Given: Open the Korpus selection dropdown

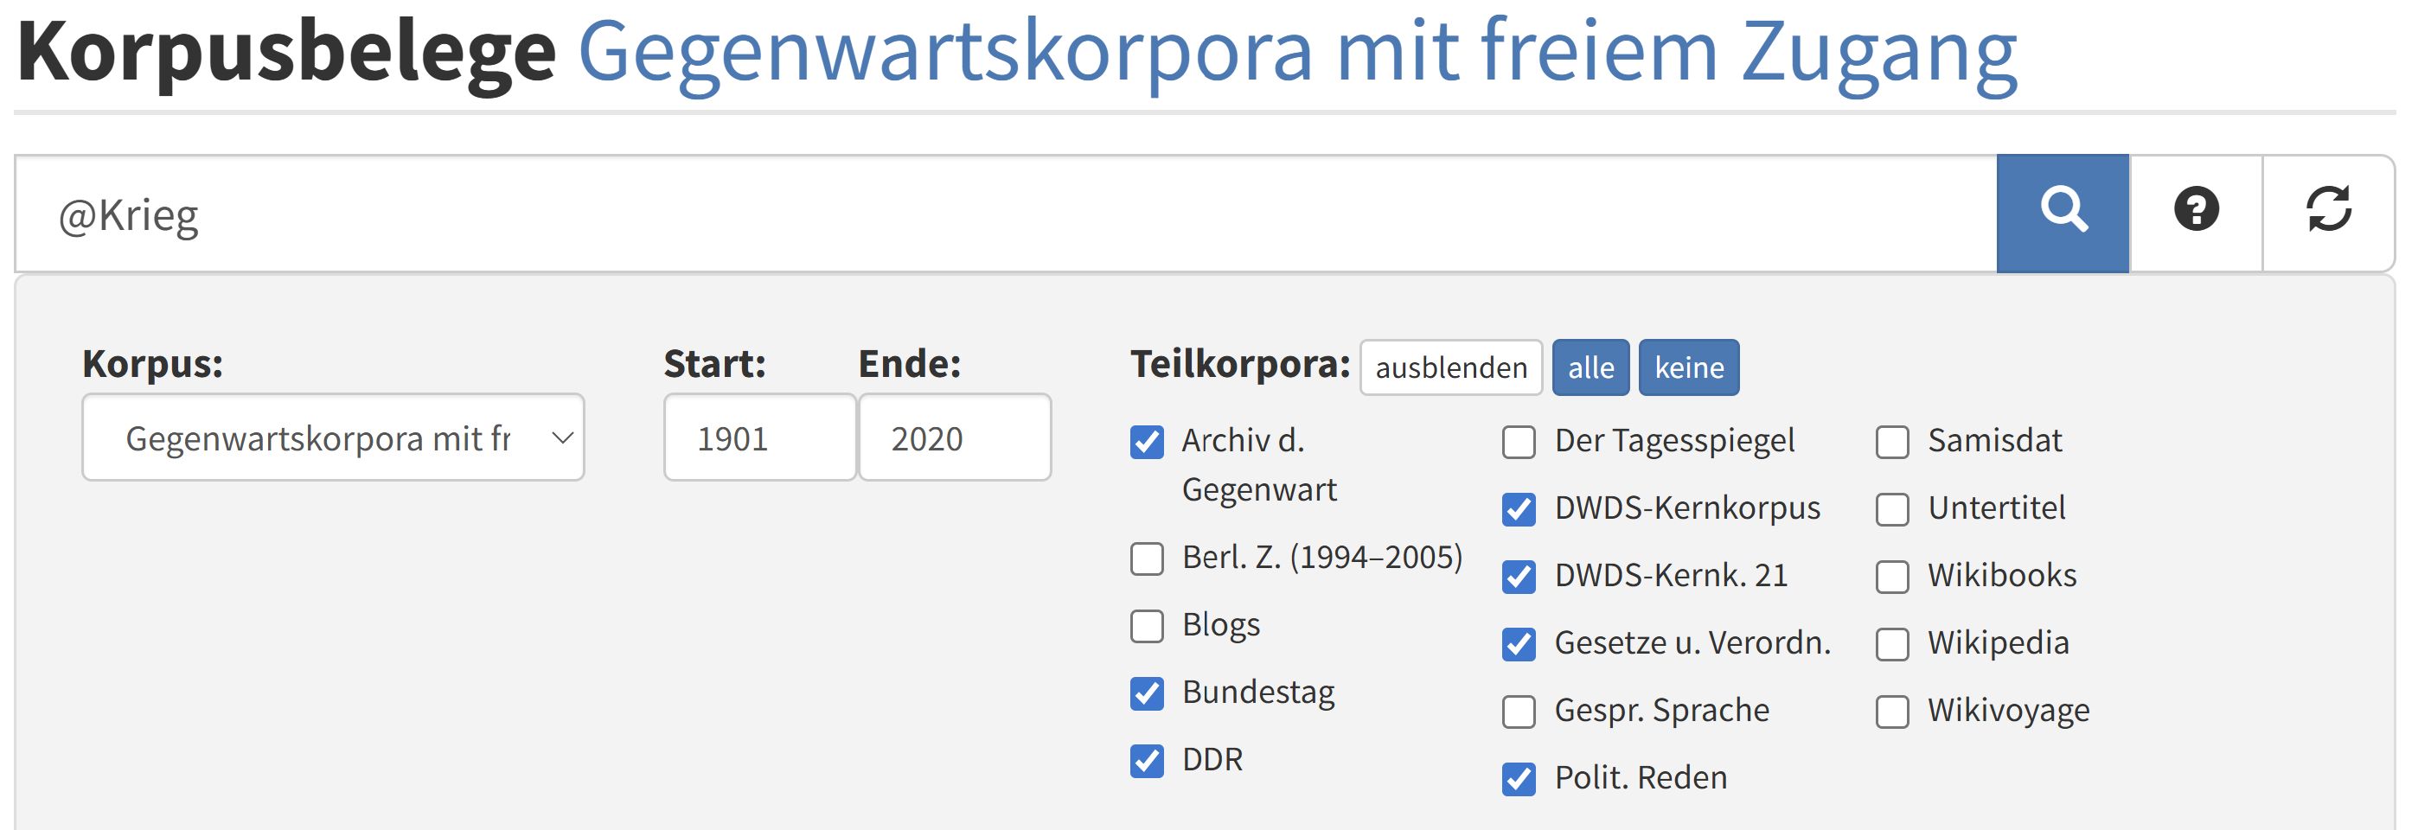Looking at the screenshot, I should pyautogui.click(x=333, y=437).
